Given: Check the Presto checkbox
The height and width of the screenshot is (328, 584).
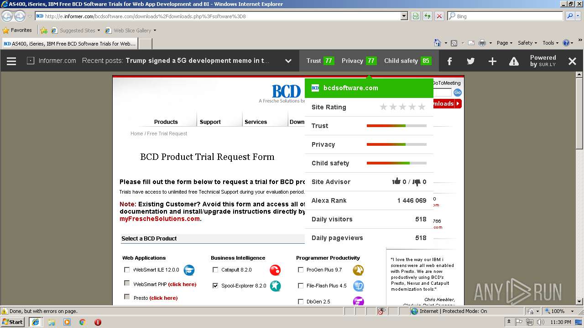Looking at the screenshot, I should click(x=127, y=297).
